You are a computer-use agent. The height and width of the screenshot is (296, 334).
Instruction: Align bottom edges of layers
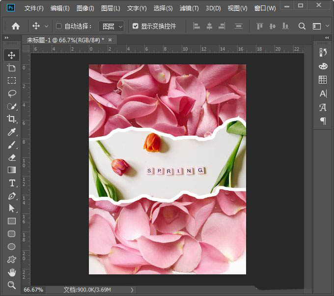tap(285, 26)
